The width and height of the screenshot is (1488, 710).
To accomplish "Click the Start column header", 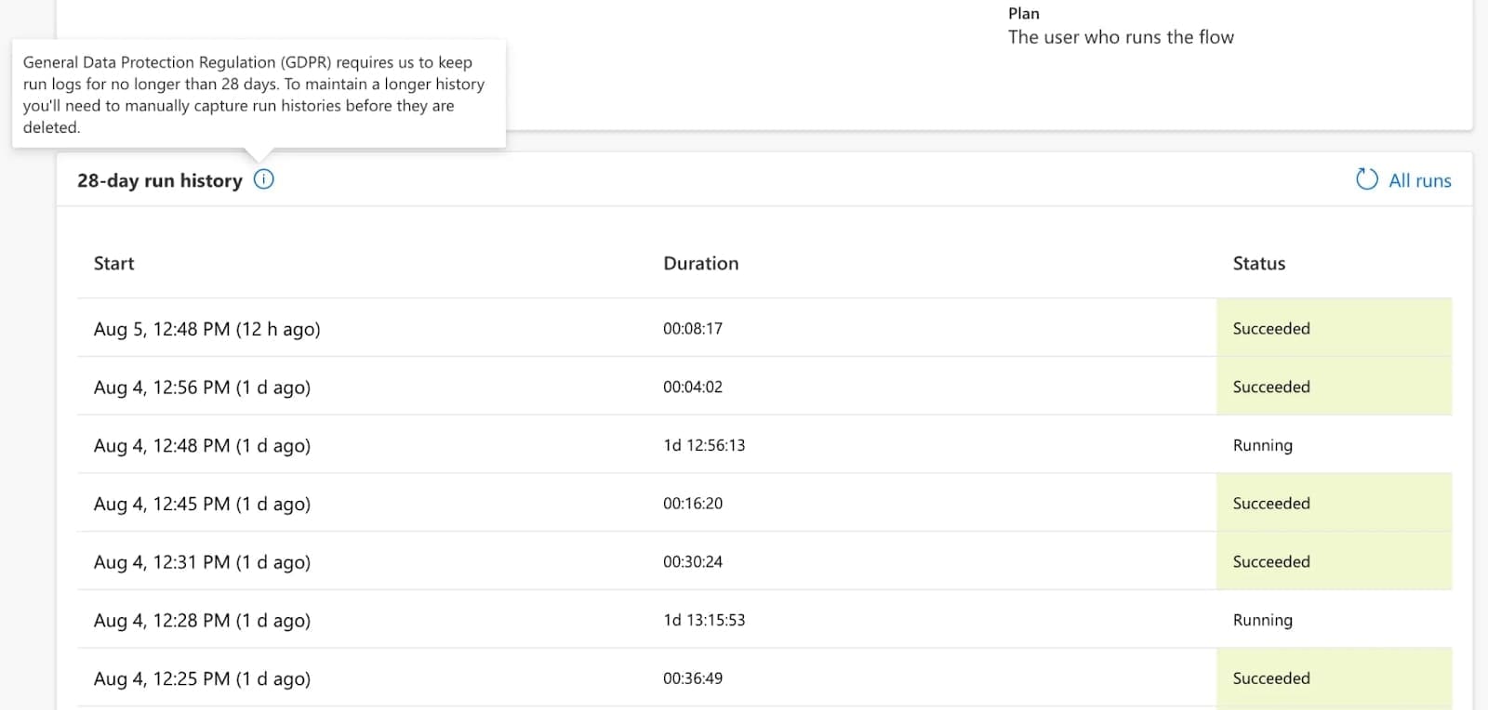I will [113, 263].
